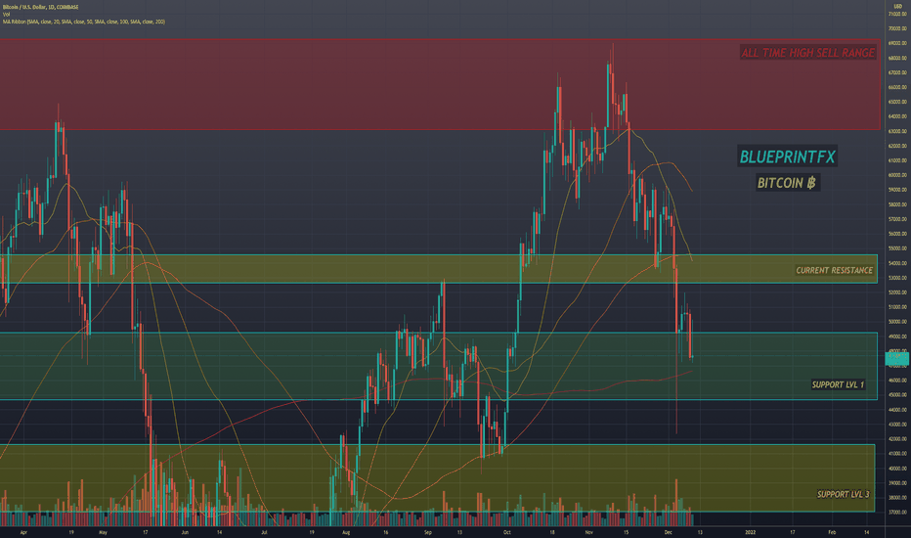The image size is (911, 538).
Task: Click the Nov label on time axis
Action: (589, 532)
